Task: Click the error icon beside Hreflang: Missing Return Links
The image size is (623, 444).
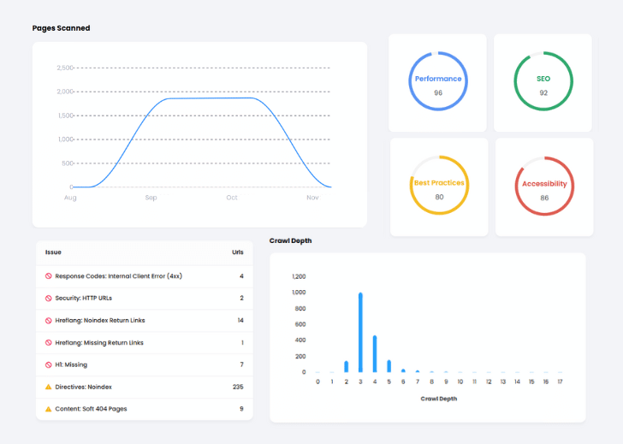Action: click(x=49, y=342)
